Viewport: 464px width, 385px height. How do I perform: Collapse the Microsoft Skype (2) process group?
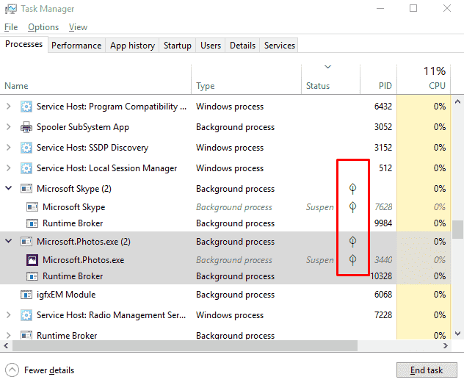point(9,189)
